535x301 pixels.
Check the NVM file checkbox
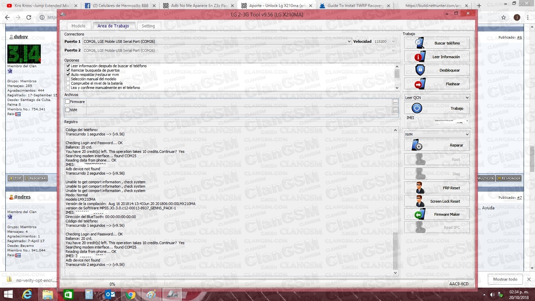(68, 110)
